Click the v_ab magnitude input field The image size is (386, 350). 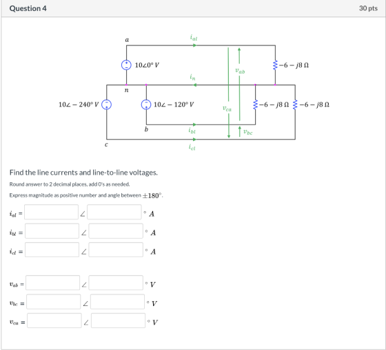[52, 283]
